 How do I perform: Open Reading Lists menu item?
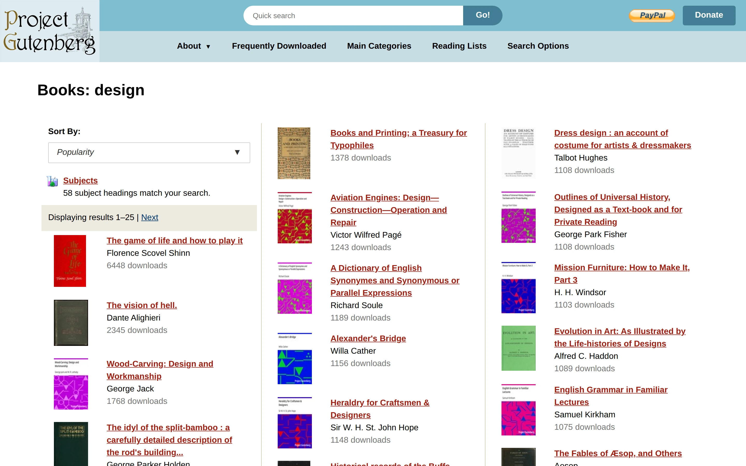[459, 46]
